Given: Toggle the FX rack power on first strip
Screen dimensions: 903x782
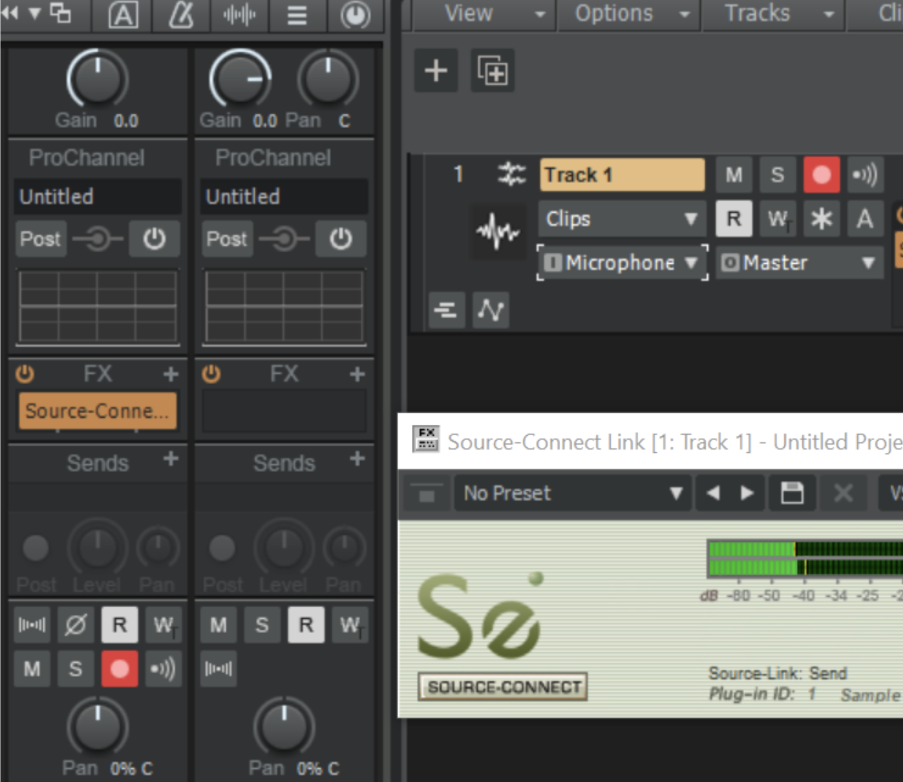Looking at the screenshot, I should click(25, 374).
